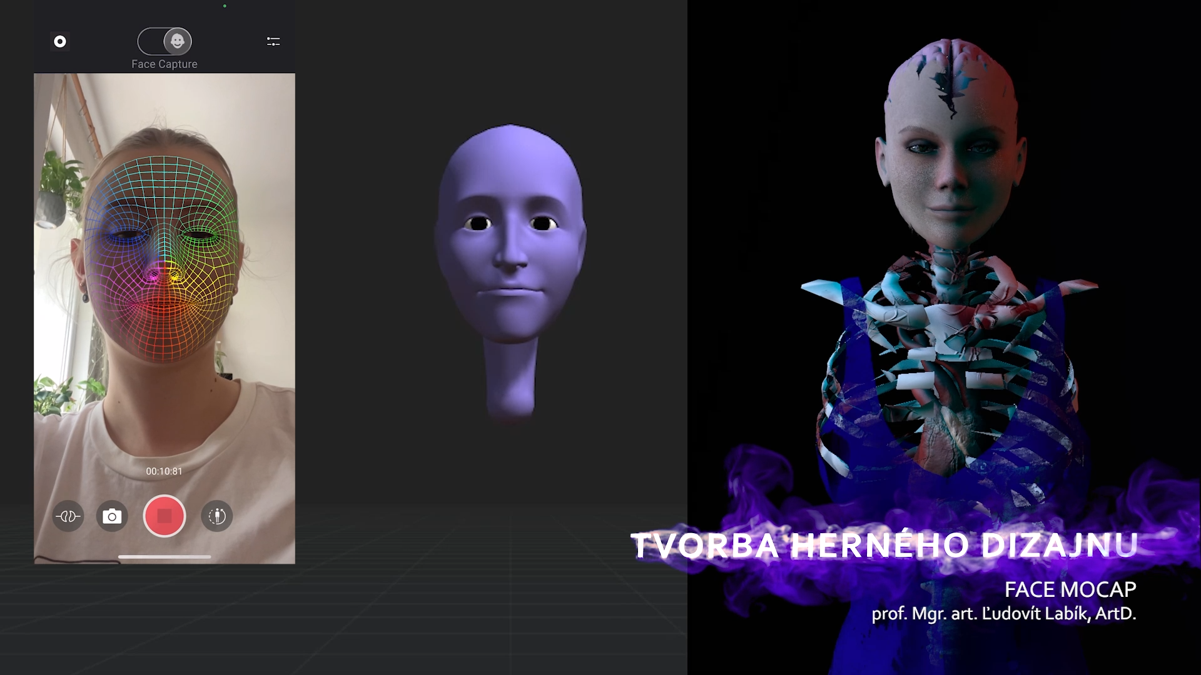This screenshot has width=1201, height=675.
Task: Take a snapshot with camera icon
Action: pos(112,516)
